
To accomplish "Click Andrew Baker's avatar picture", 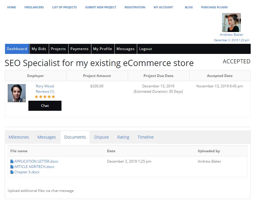I will 231,23.
